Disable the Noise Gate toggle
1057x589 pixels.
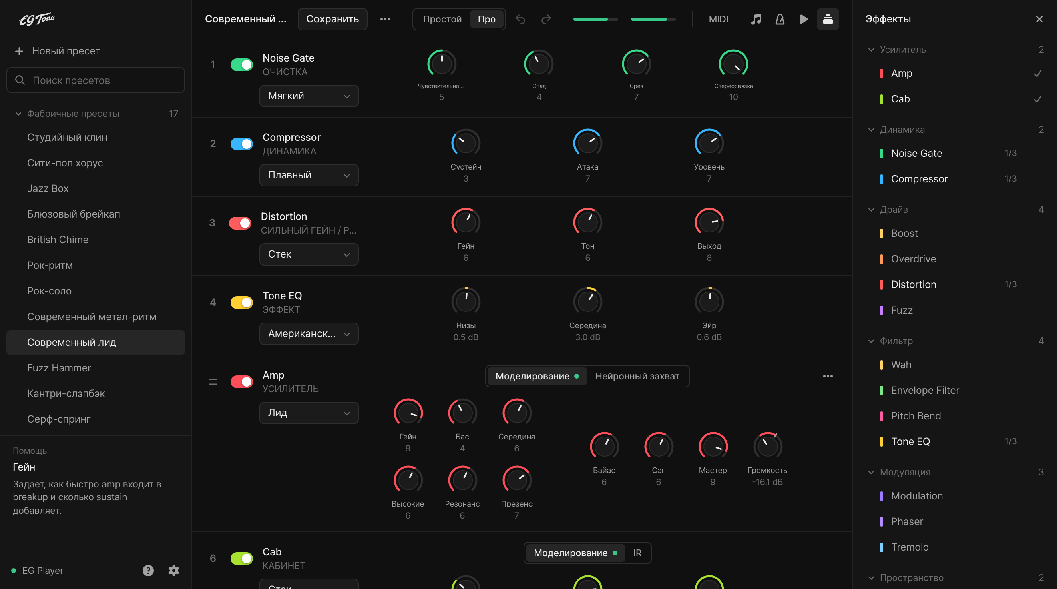pos(242,64)
